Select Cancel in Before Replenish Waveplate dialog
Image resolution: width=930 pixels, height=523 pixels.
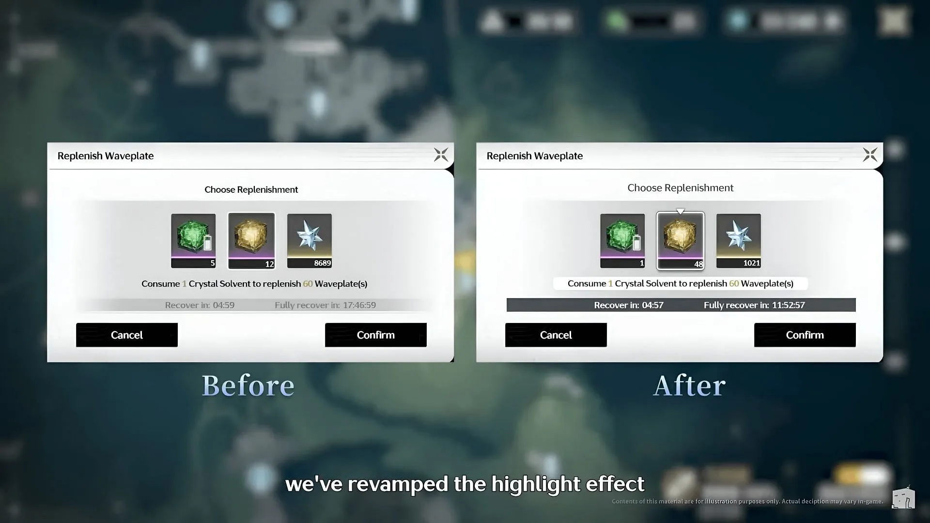tap(126, 335)
